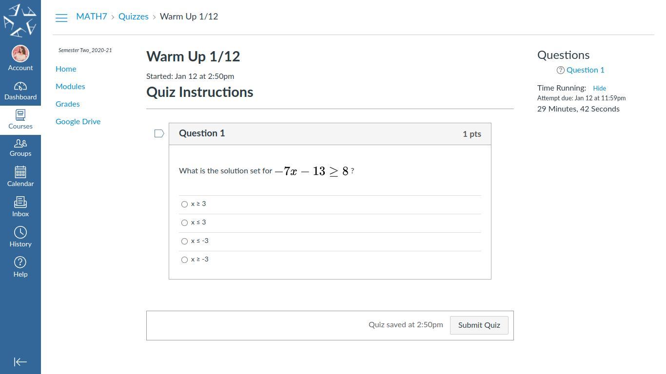Select the answer x ≤ 3

pos(184,223)
